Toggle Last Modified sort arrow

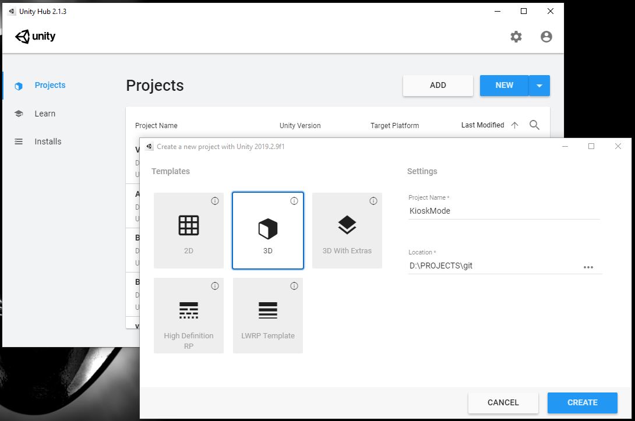click(x=515, y=125)
